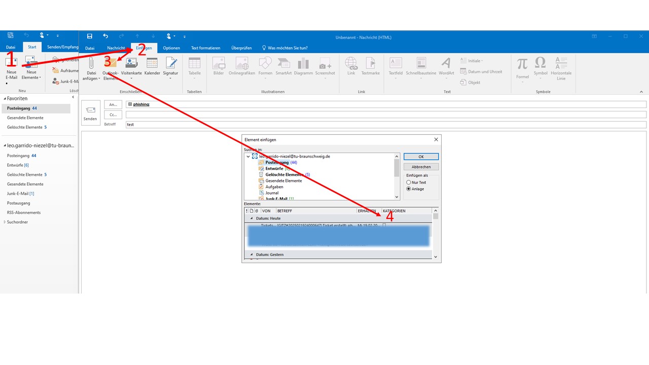
Task: Open RSS-Abonnements folder in sidebar
Action: 23,212
